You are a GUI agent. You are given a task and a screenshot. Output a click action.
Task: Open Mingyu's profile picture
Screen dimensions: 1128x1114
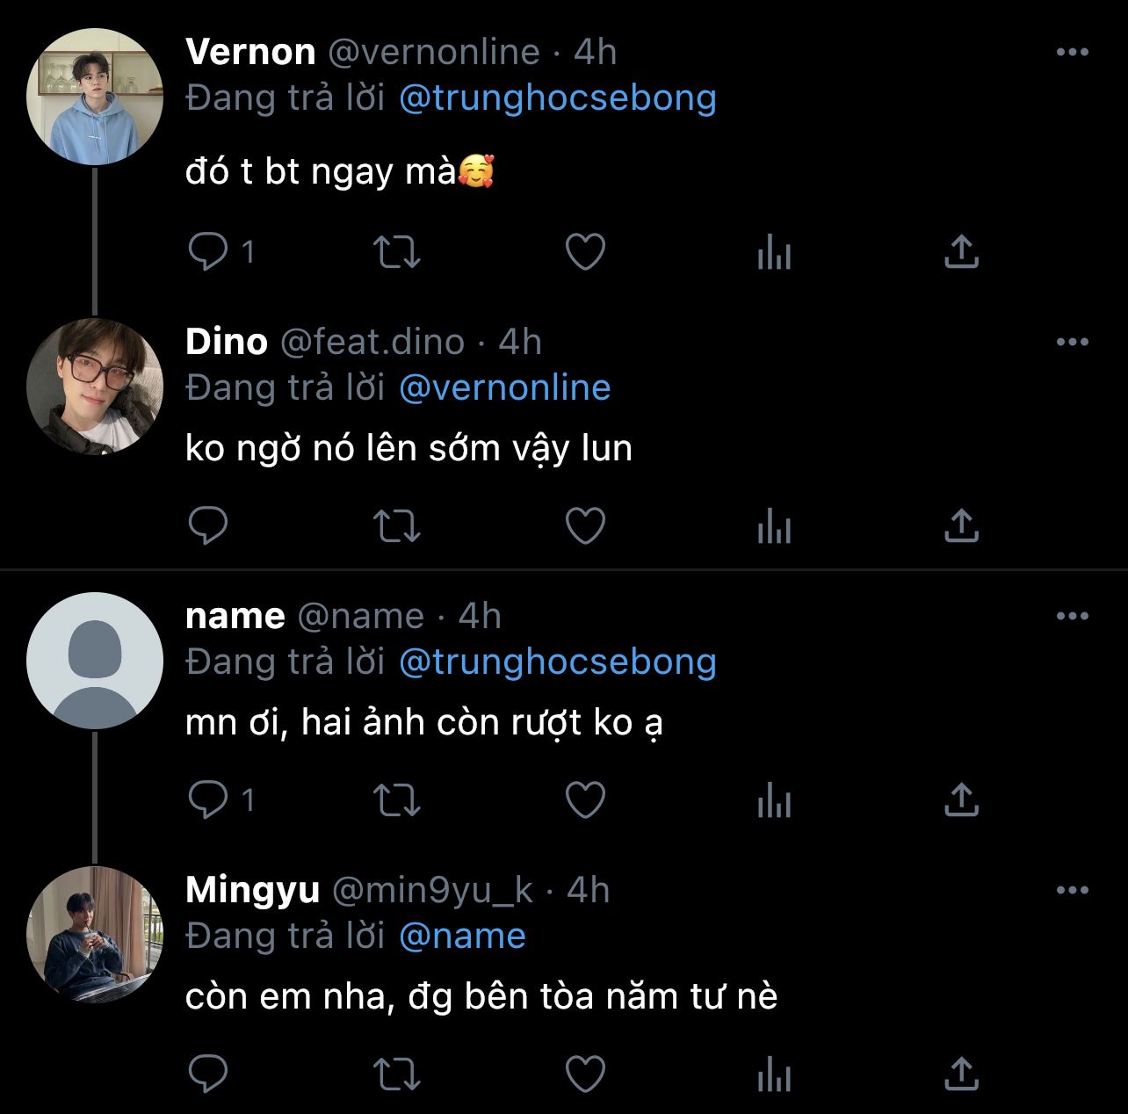click(x=95, y=935)
